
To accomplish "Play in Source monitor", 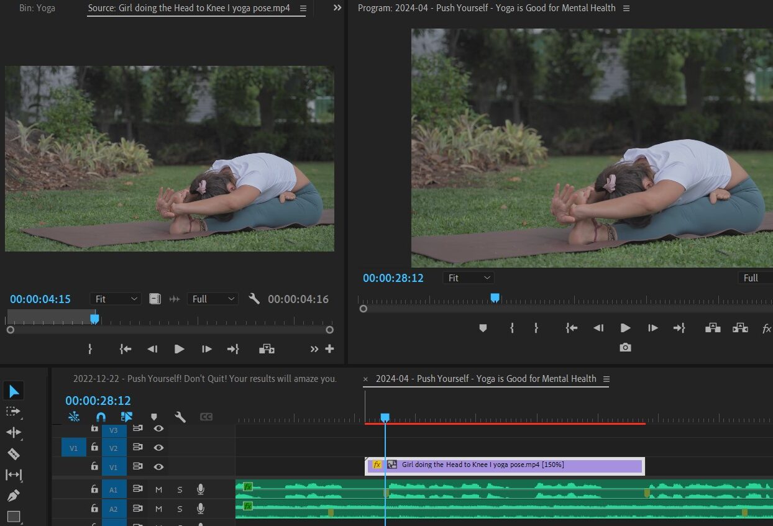I will click(x=179, y=349).
